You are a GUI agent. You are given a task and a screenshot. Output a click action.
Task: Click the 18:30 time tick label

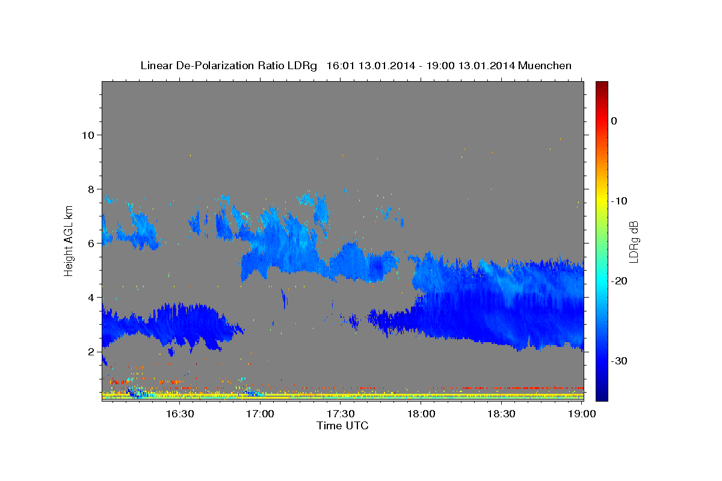coord(501,414)
